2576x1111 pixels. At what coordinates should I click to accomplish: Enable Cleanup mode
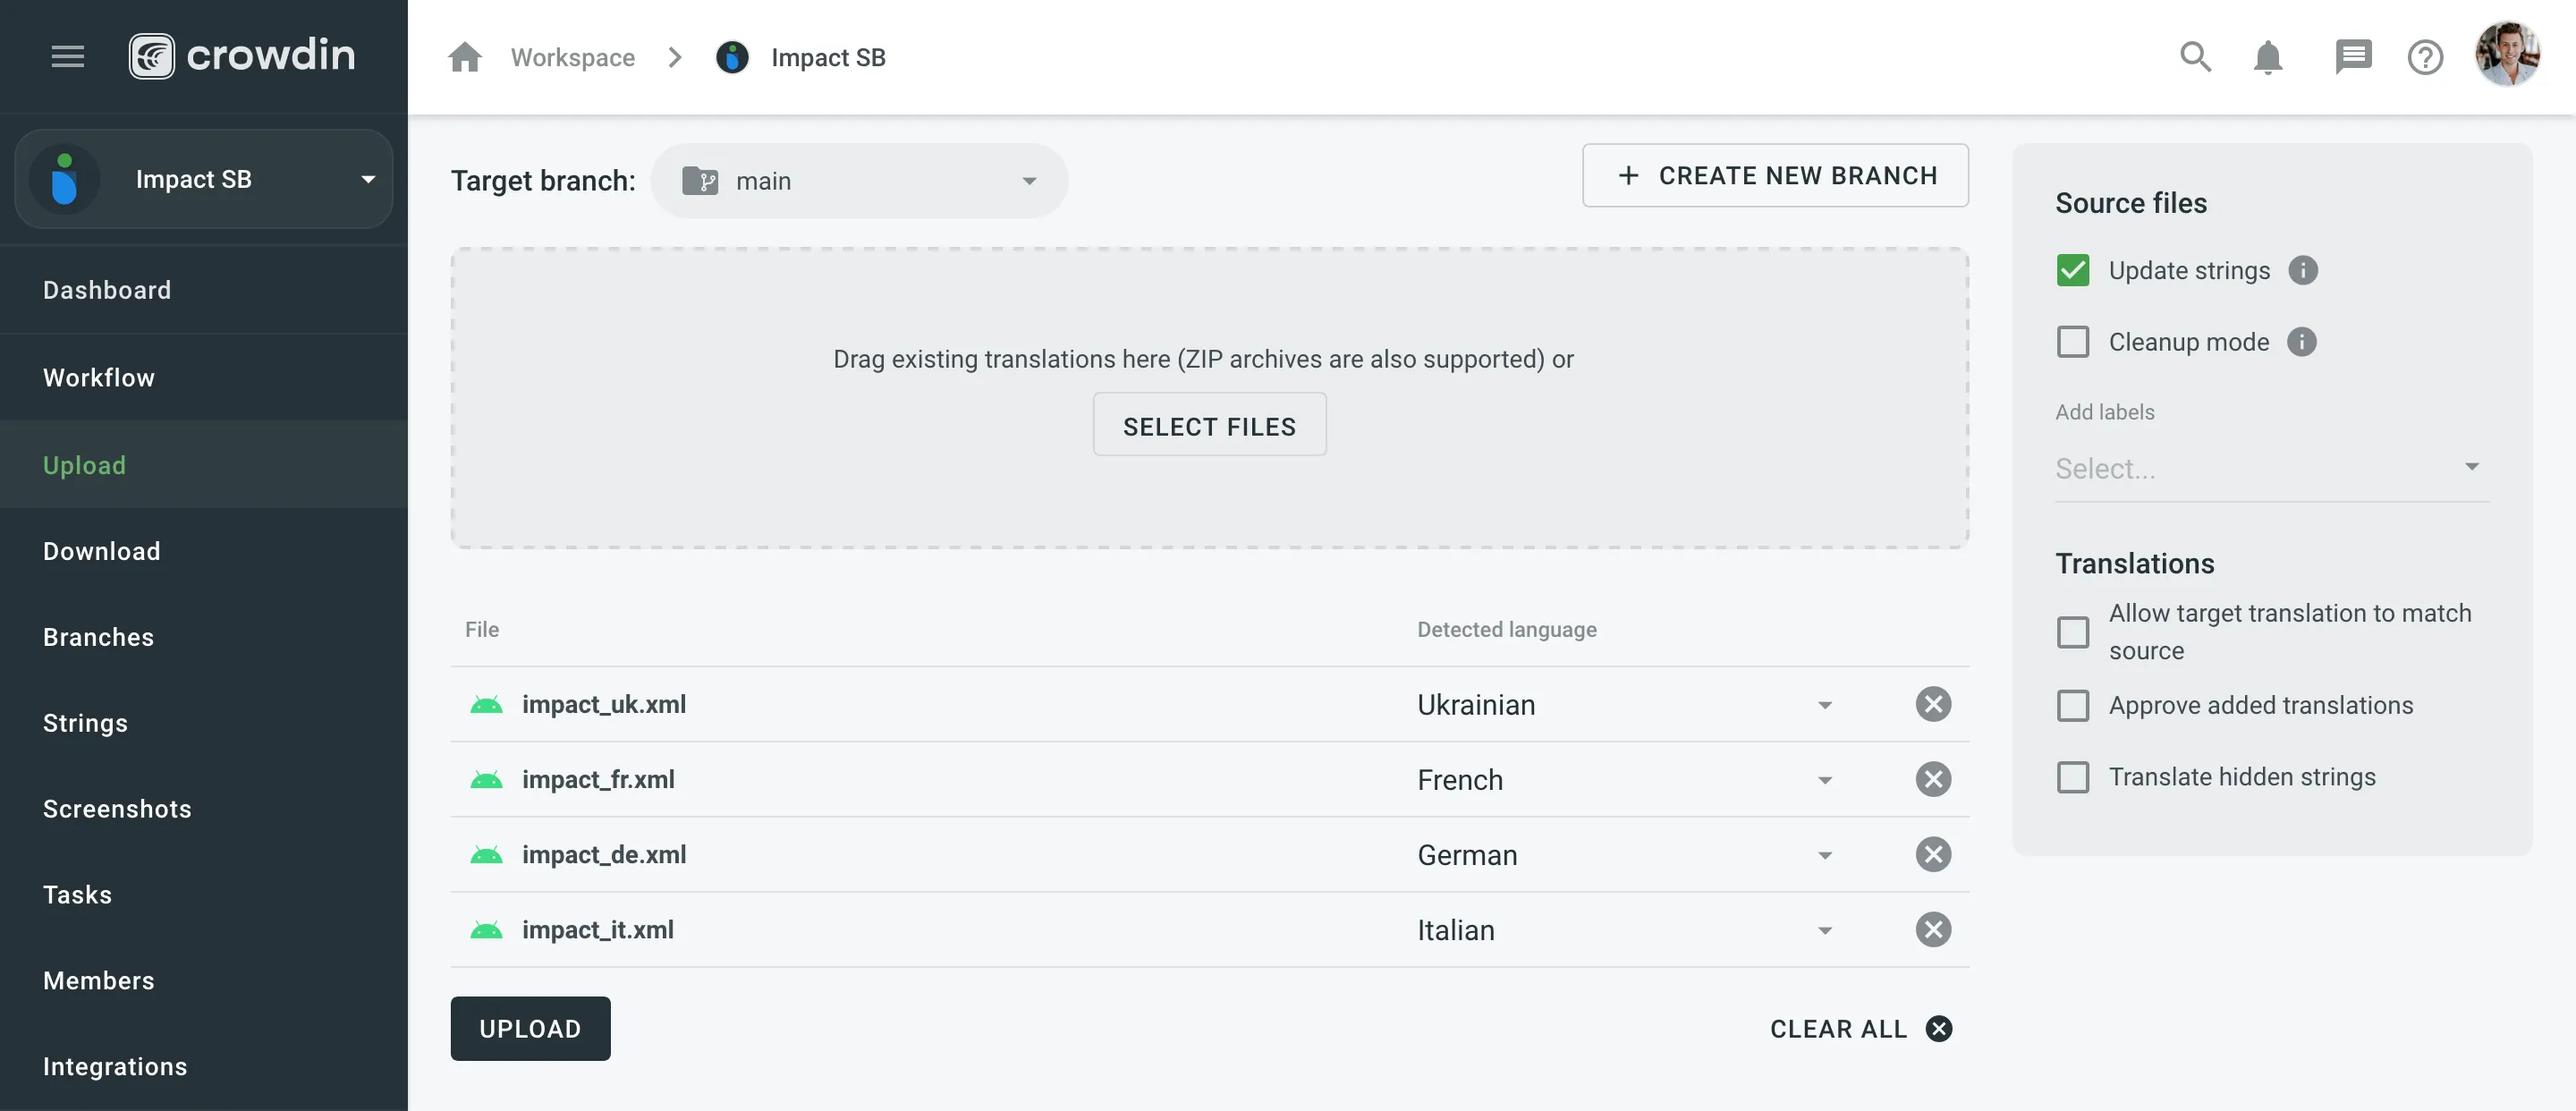coord(2073,341)
